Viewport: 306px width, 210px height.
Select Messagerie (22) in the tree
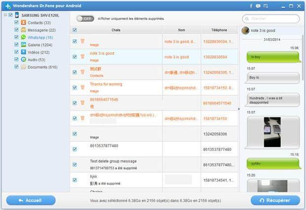point(41,30)
